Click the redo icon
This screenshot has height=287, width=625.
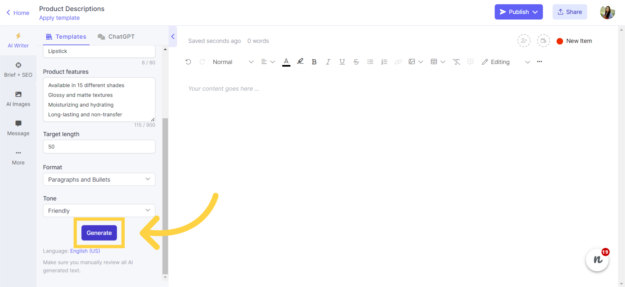click(x=202, y=62)
